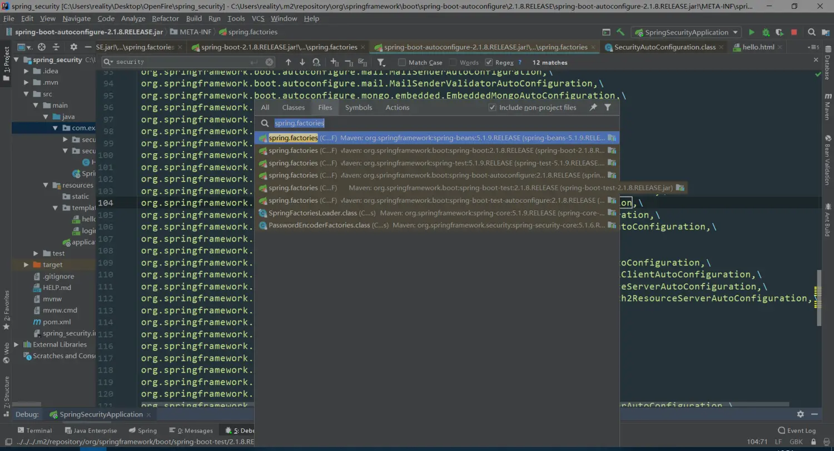Screen dimensions: 834x451
Task: Switch to the Classes tab in search popup
Action: tap(293, 107)
